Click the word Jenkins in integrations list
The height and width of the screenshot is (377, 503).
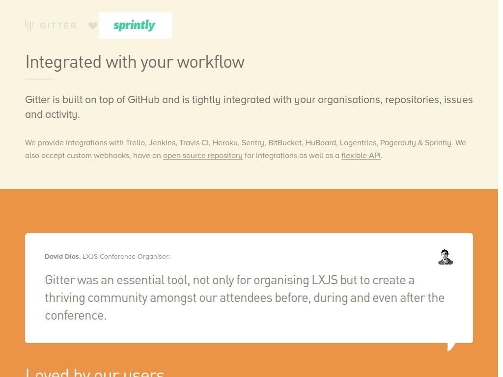point(162,143)
